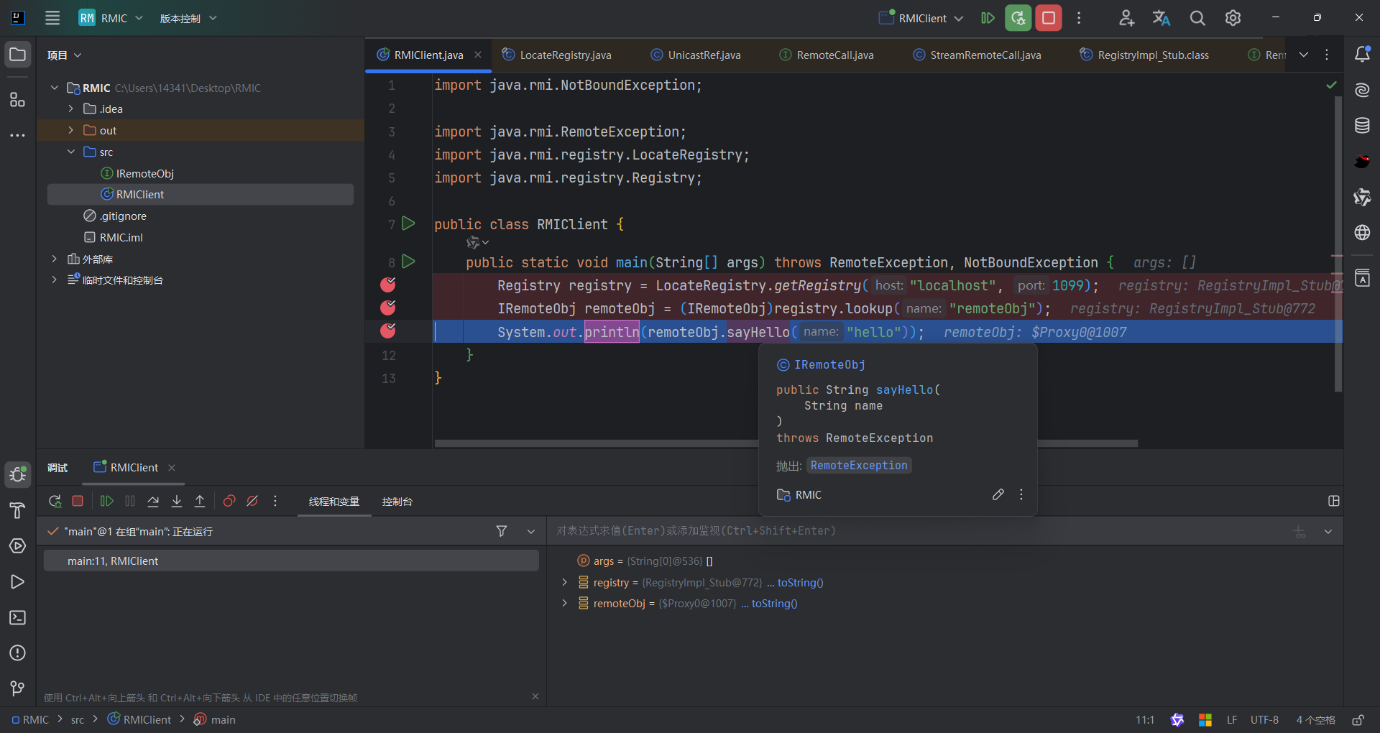
Task: View breakpoints in debug toolbar
Action: (229, 501)
